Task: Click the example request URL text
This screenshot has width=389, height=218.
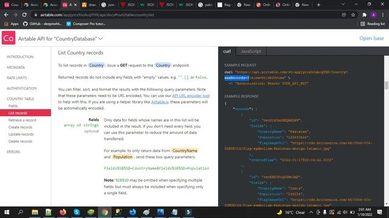Action: click(x=292, y=72)
